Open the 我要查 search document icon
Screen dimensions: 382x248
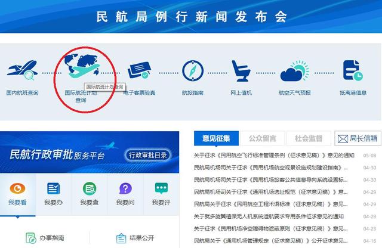click(x=90, y=188)
